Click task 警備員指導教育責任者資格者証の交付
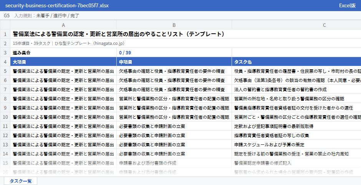Viewport: 361px width, 185px height. pyautogui.click(x=296, y=108)
